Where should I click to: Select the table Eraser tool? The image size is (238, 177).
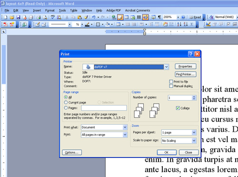pos(44,24)
